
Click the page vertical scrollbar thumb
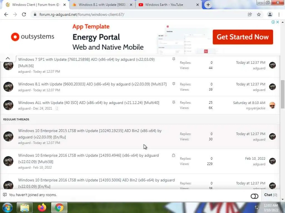(282, 94)
